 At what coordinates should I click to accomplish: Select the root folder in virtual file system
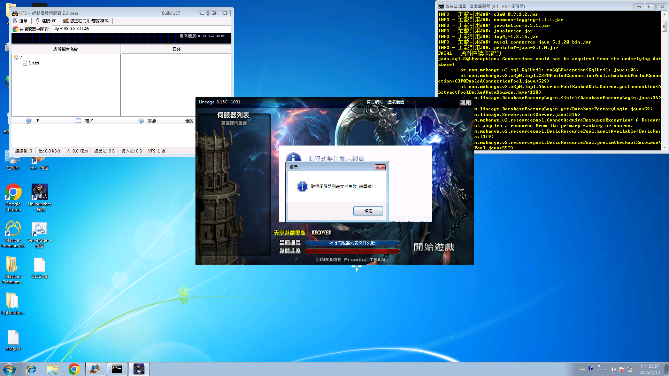click(17, 57)
